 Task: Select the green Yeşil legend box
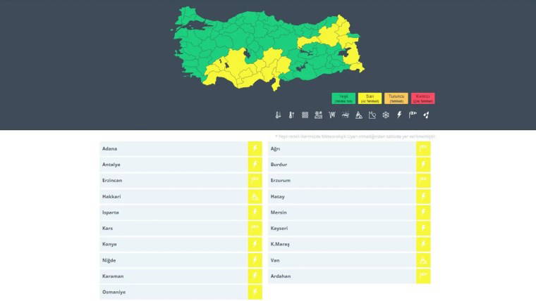[343, 98]
